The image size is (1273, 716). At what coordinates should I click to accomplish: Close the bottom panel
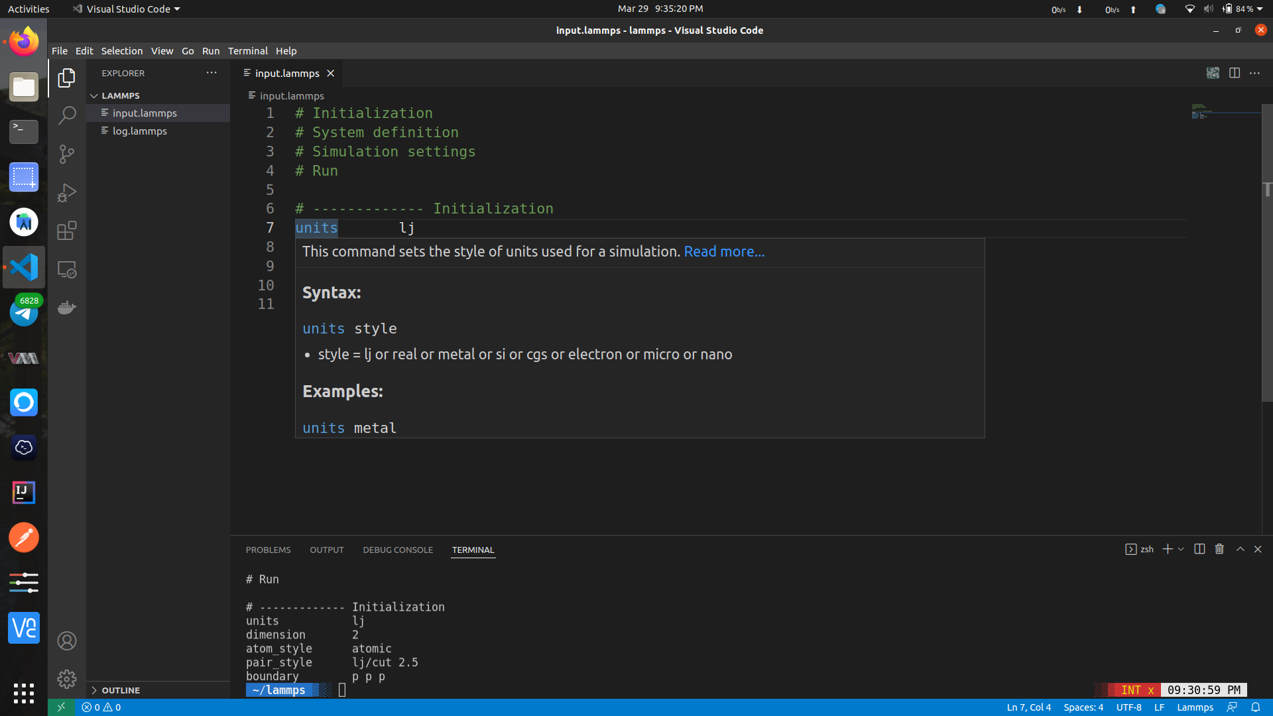(x=1258, y=549)
